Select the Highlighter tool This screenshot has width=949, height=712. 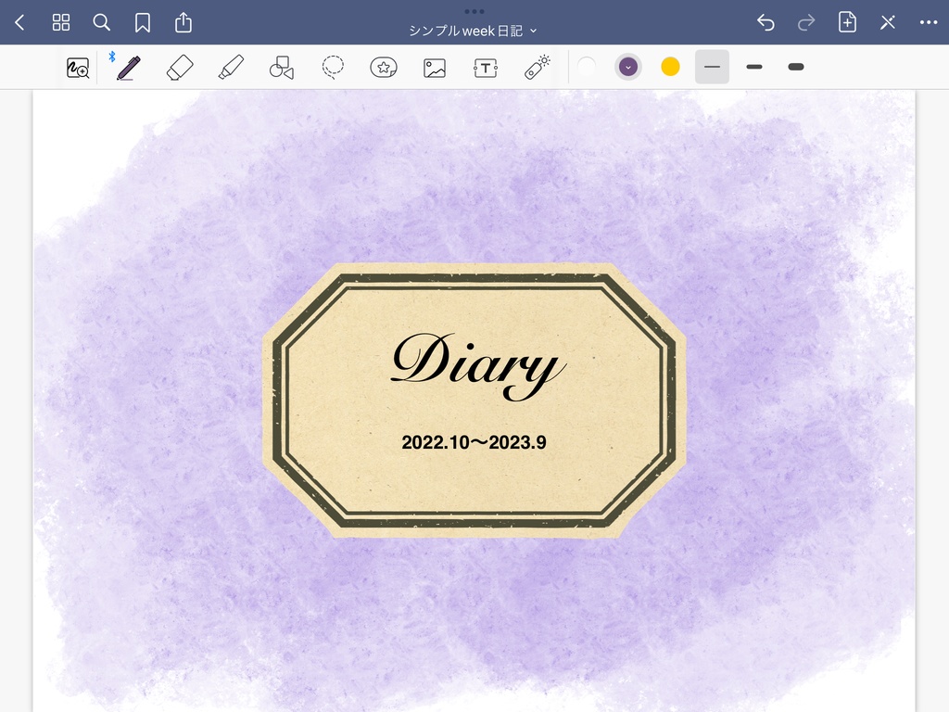click(x=231, y=67)
